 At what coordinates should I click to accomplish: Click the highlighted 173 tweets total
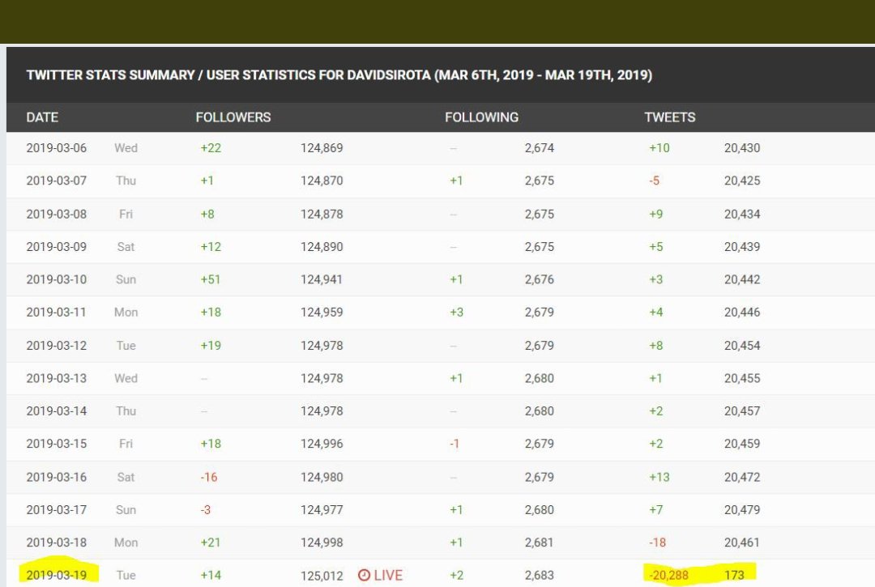click(734, 575)
